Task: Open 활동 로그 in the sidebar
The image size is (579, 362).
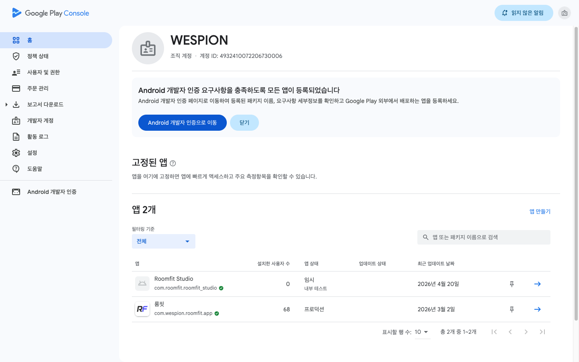Action: [x=38, y=137]
